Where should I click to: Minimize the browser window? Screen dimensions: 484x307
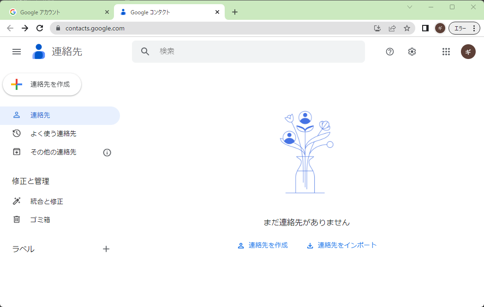[x=431, y=7]
